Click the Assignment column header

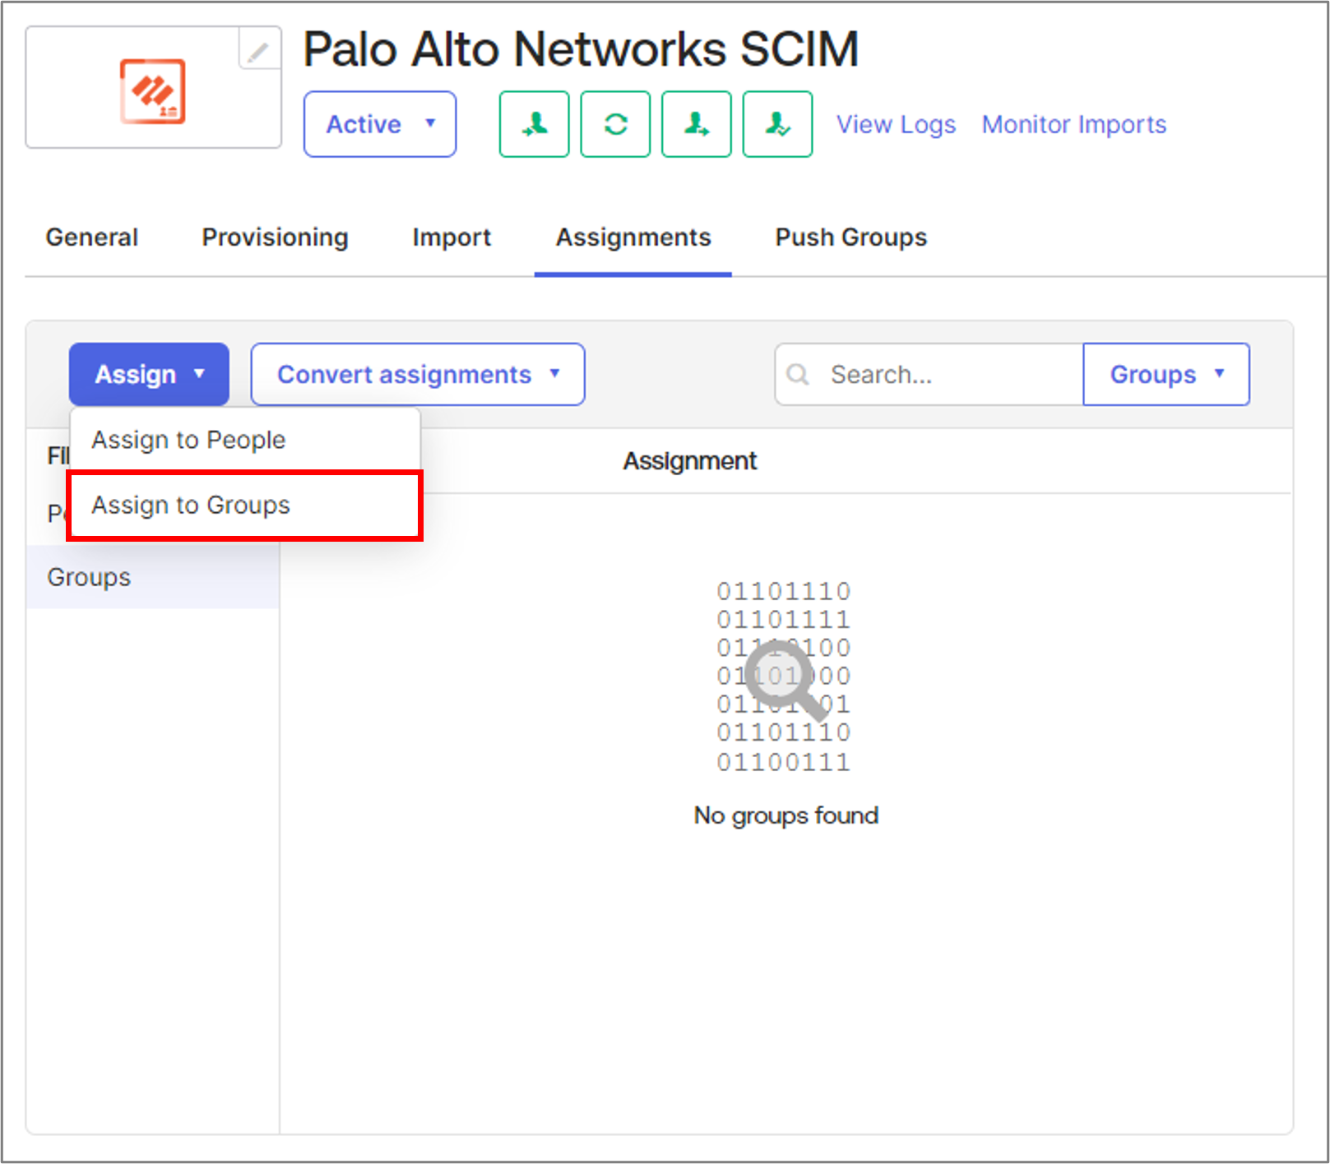(x=690, y=461)
